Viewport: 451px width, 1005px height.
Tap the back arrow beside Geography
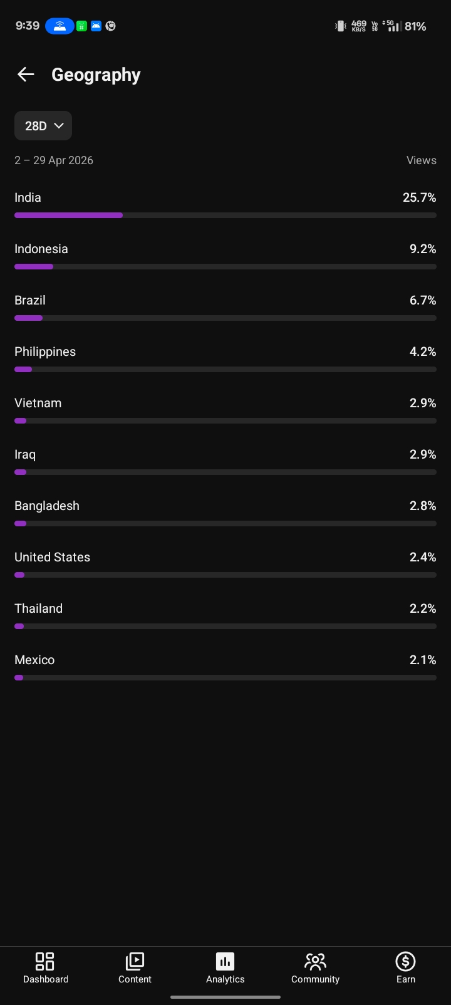click(x=26, y=75)
